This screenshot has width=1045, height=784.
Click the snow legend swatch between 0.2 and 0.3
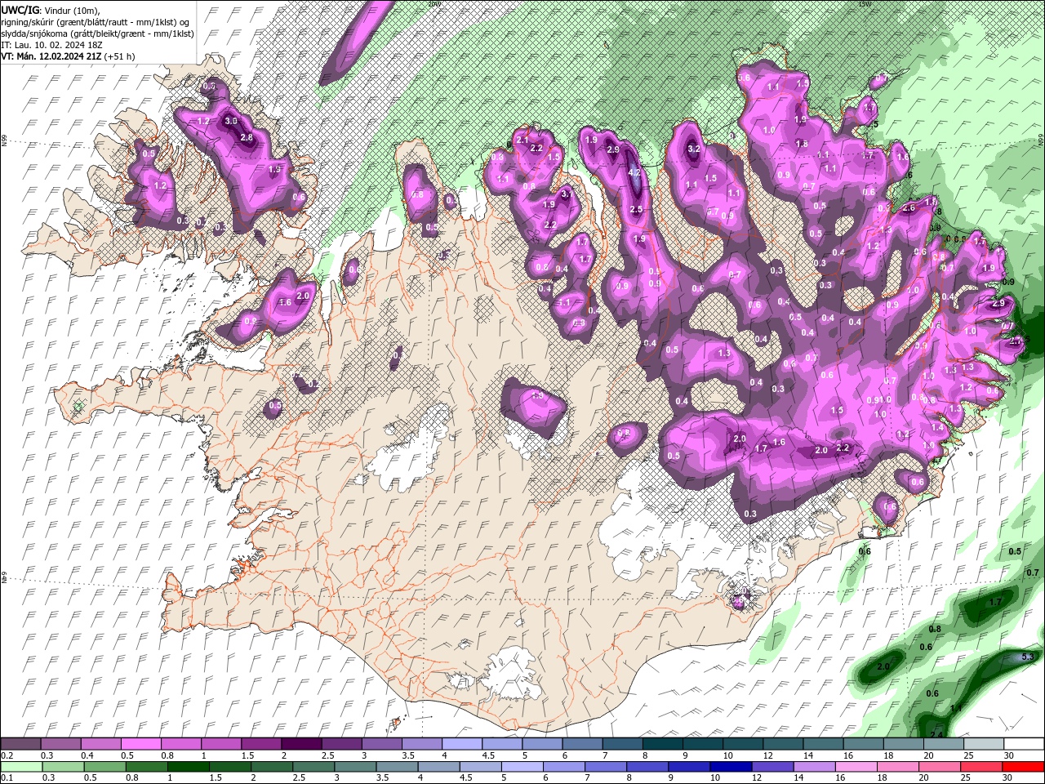pos(20,744)
